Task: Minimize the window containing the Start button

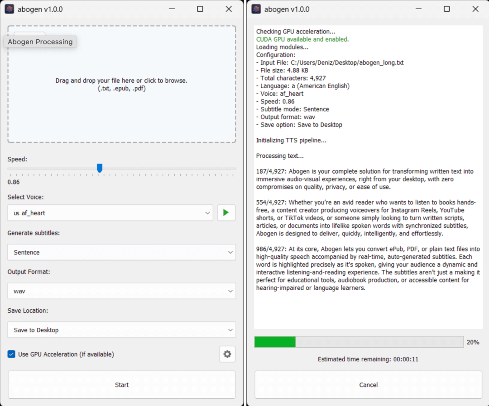Action: coord(171,9)
